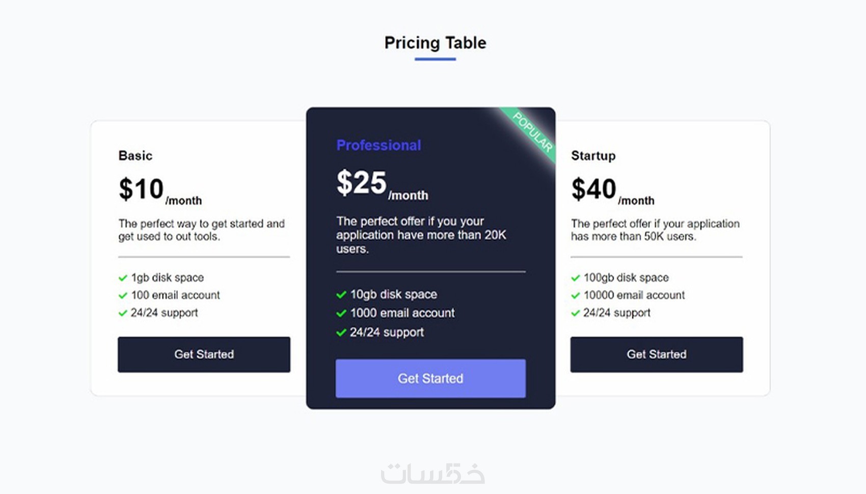The image size is (866, 494).
Task: Click the checkmark beside 1gb disk space
Action: 123,278
